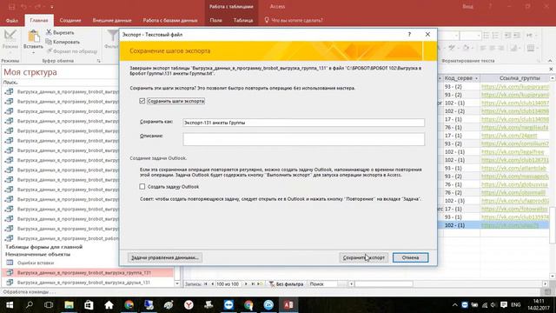This screenshot has height=313, width=556.
Task: Open File Explorer from the taskbar
Action: tap(69, 305)
